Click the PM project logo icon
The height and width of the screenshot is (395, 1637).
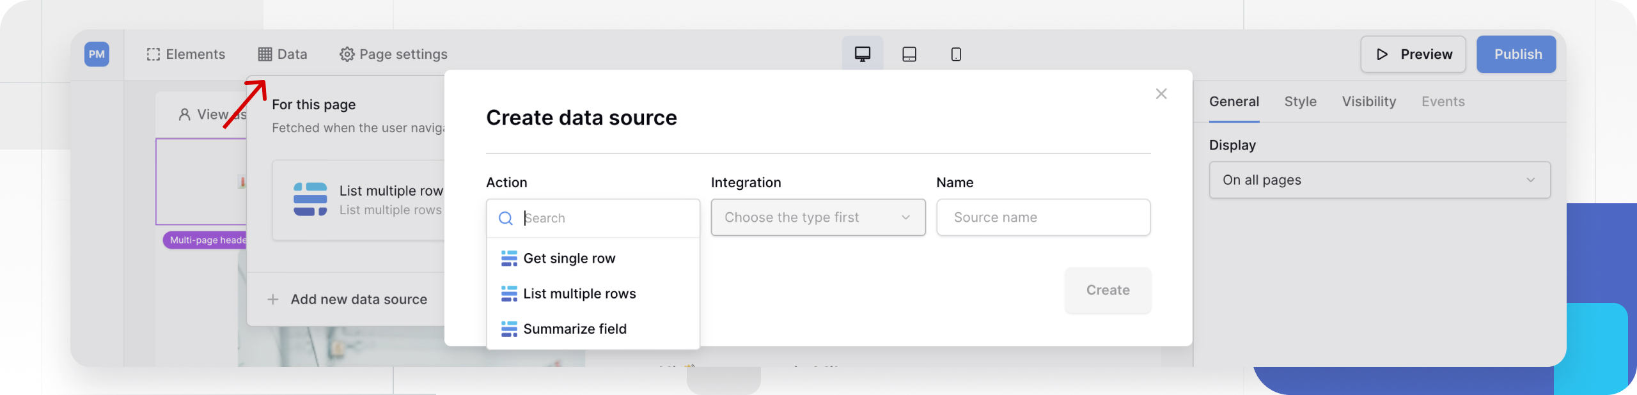click(97, 54)
